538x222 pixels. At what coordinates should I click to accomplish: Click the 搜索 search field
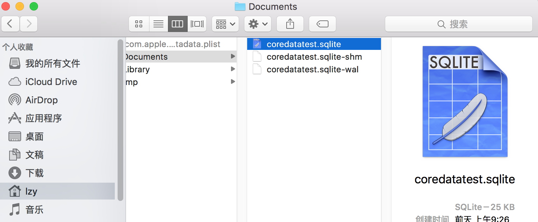(458, 24)
